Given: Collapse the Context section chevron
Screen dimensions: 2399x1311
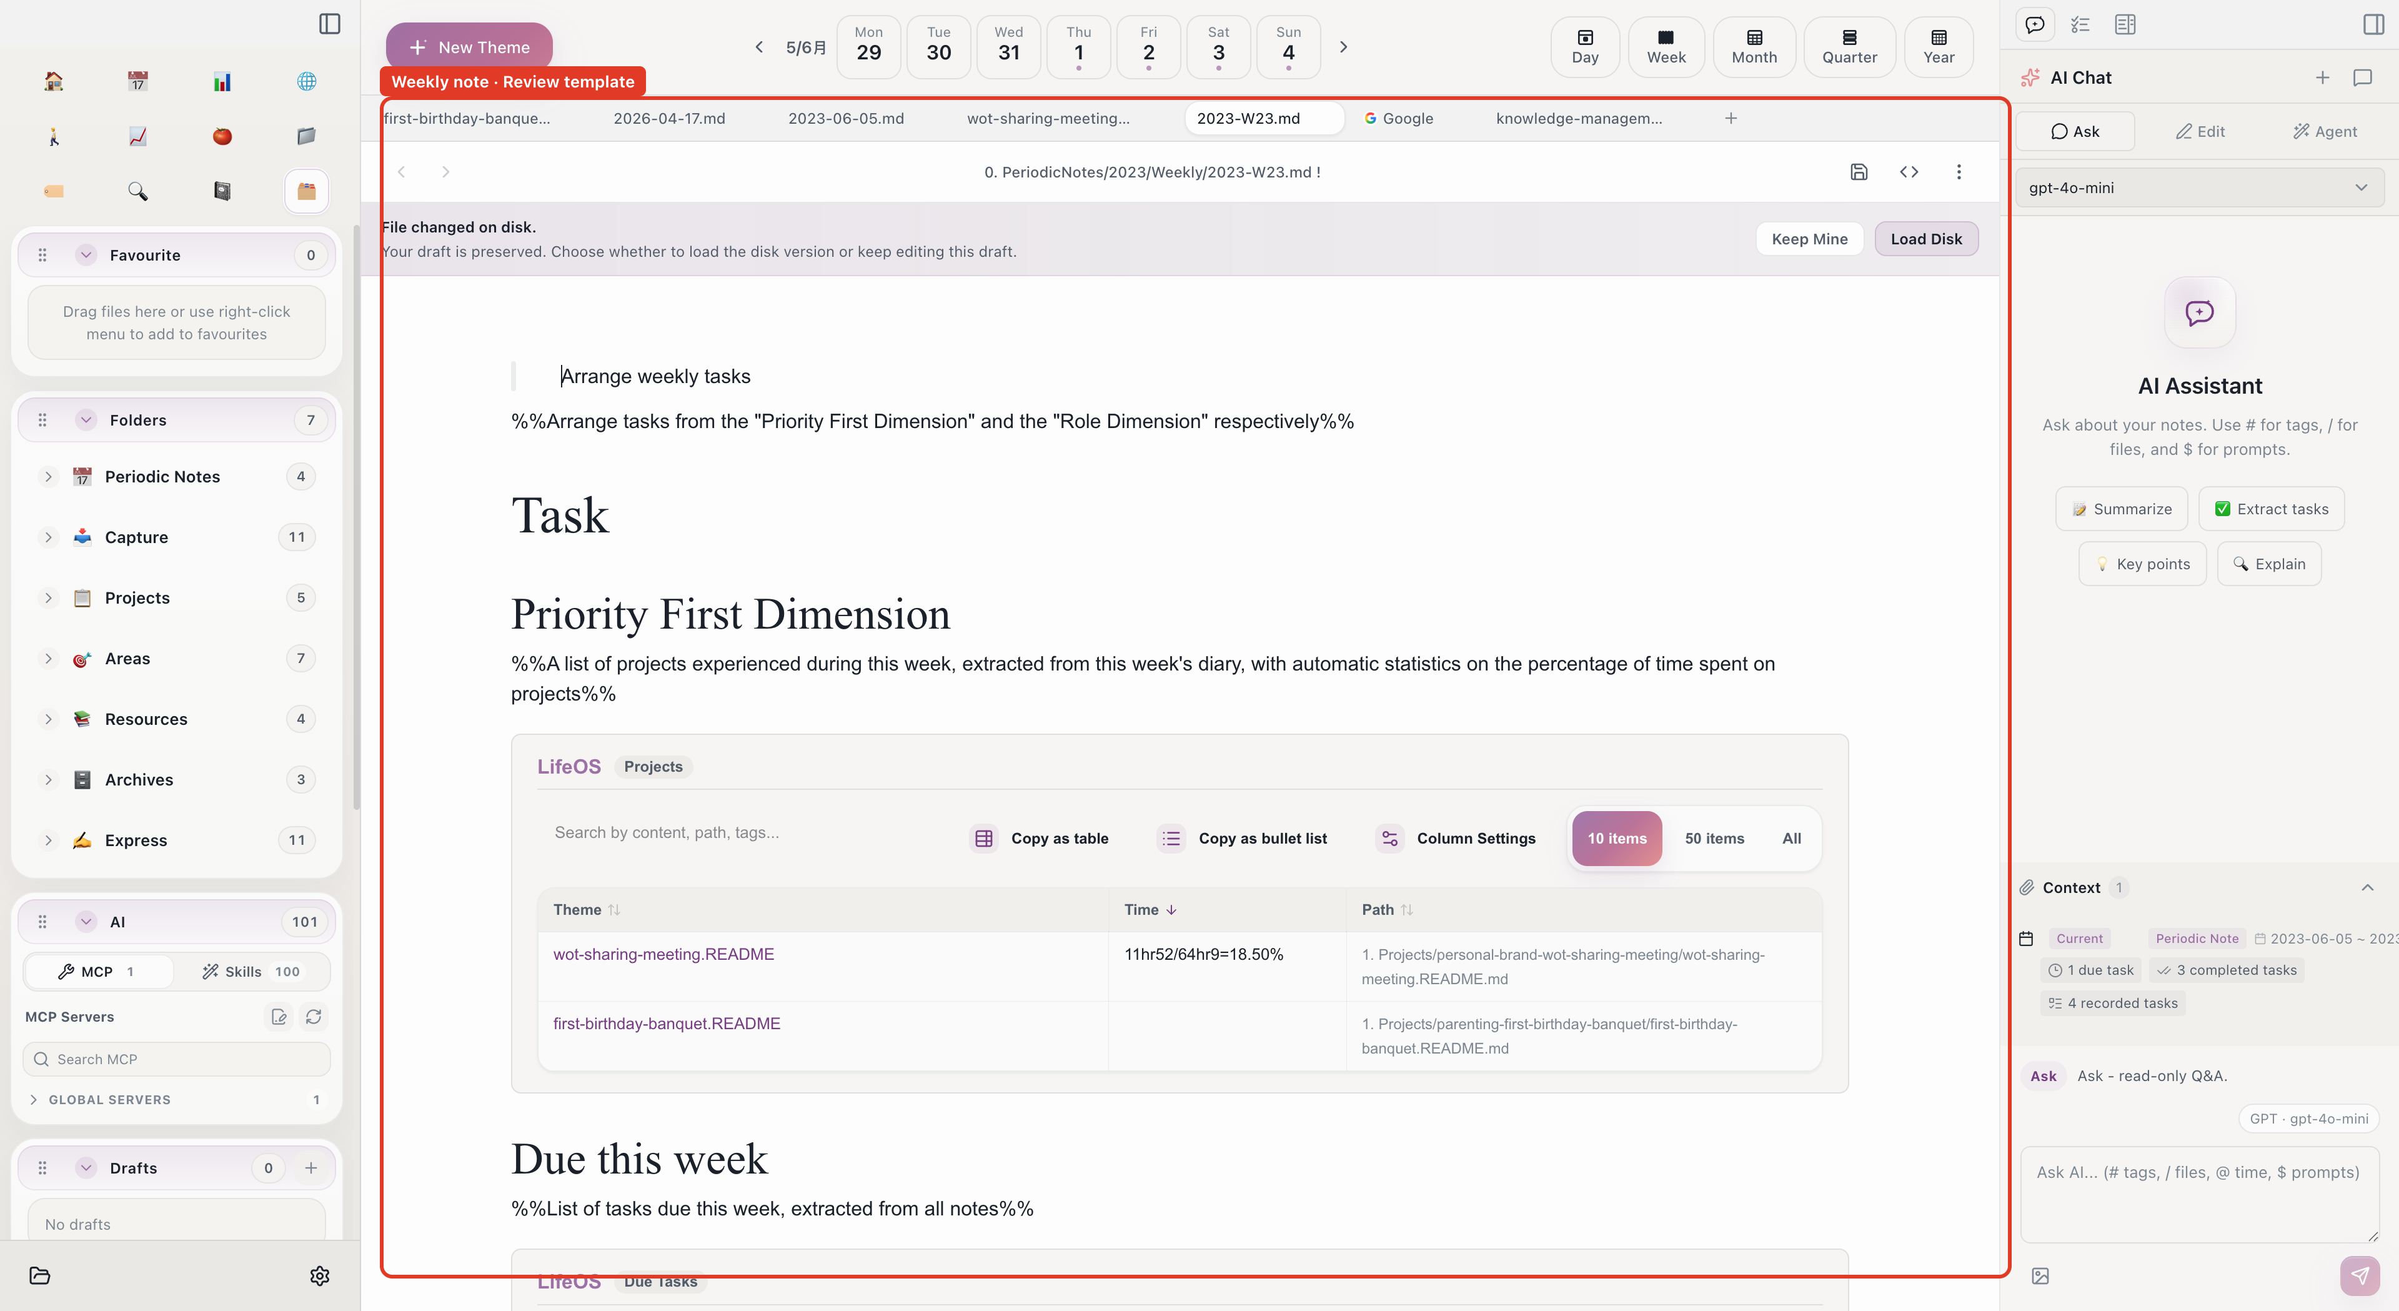Looking at the screenshot, I should tap(2367, 887).
